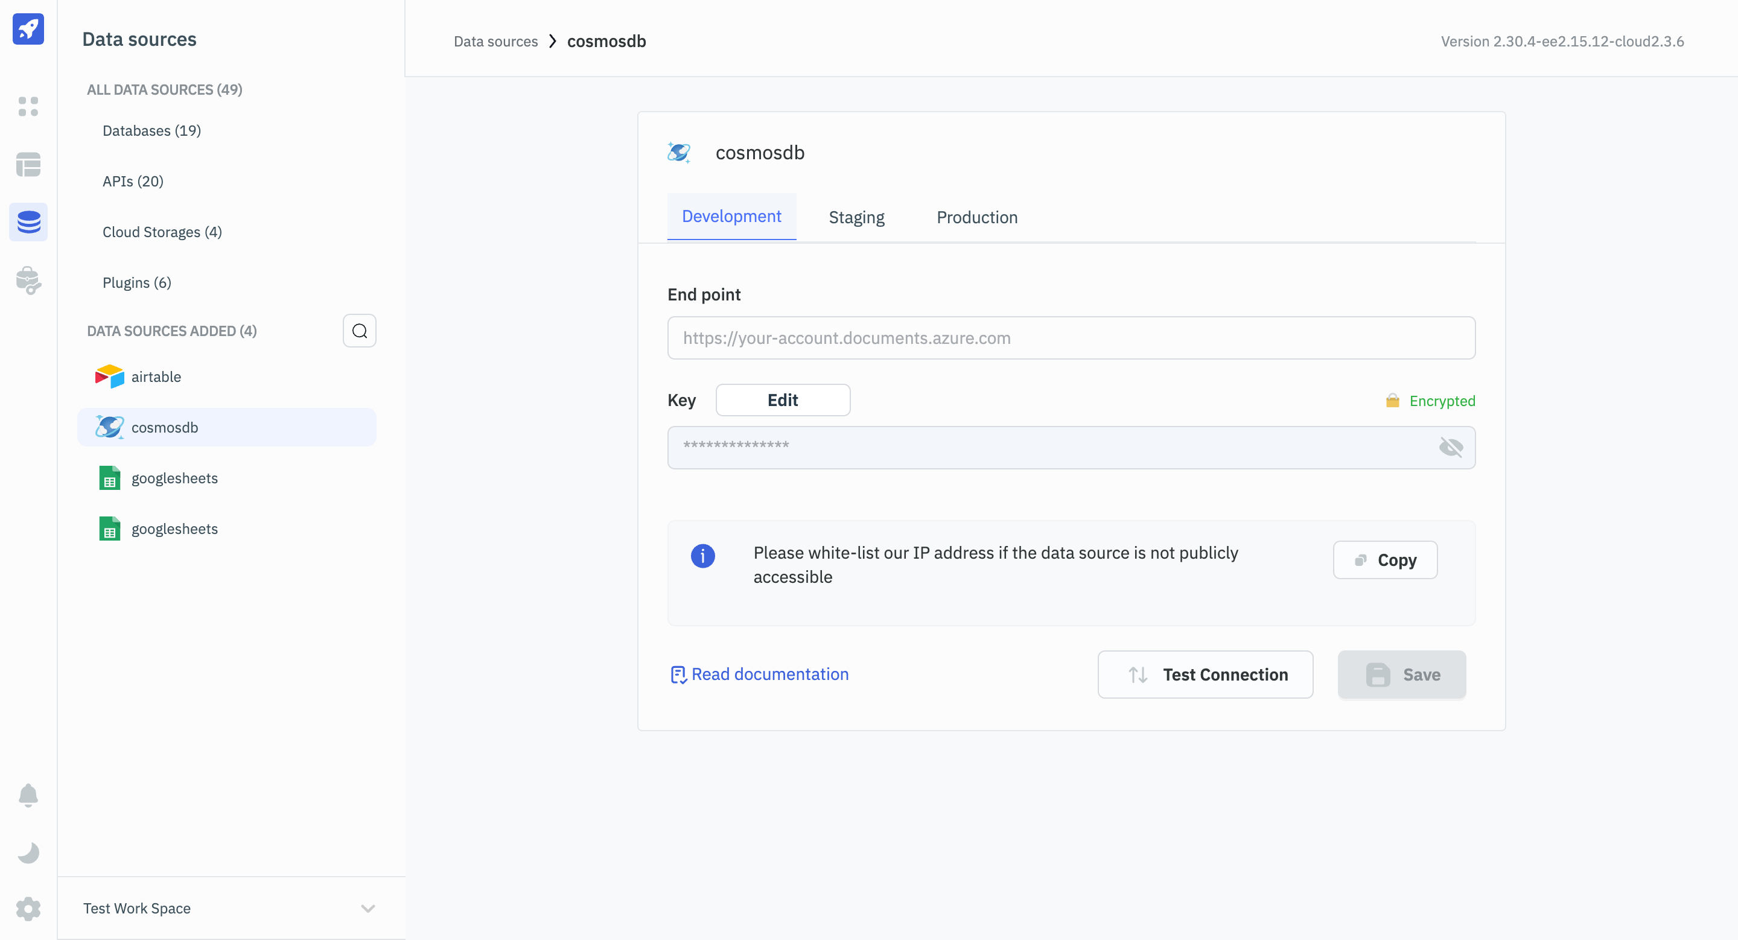Click the first googlesheets icon

(x=110, y=478)
